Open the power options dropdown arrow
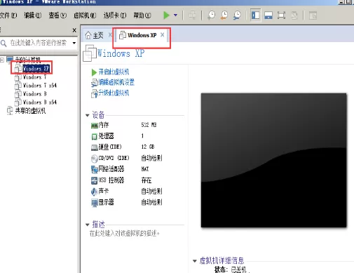The width and height of the screenshot is (354, 273). pos(175,15)
